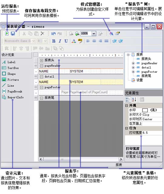The image size is (164, 194).
Task: Run the report with the green play icon
Action: pyautogui.click(x=7, y=33)
